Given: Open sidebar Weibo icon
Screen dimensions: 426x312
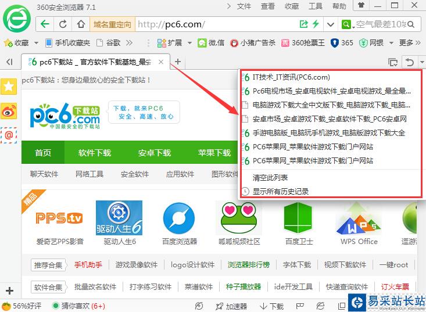Looking at the screenshot, I should click(x=9, y=111).
